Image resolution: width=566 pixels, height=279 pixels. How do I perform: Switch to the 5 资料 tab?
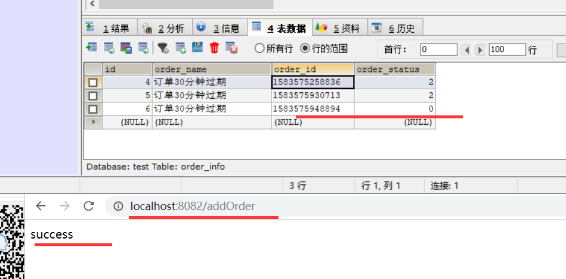pos(340,27)
